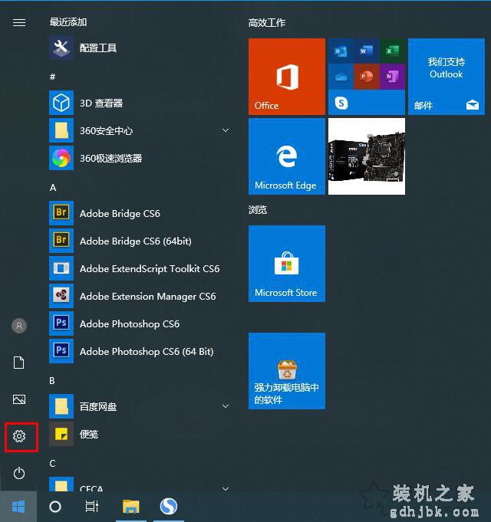Expand the CFCA folder chevron
This screenshot has height=522, width=491.
226,488
